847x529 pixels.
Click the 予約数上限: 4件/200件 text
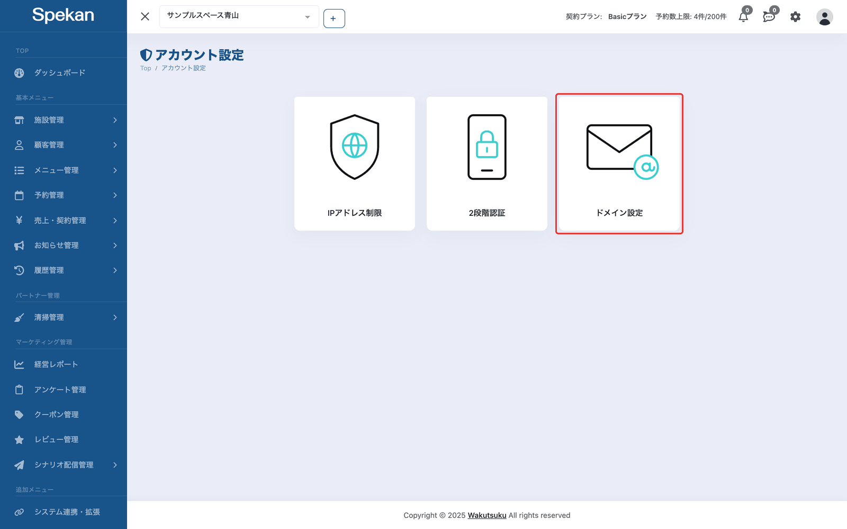click(691, 17)
